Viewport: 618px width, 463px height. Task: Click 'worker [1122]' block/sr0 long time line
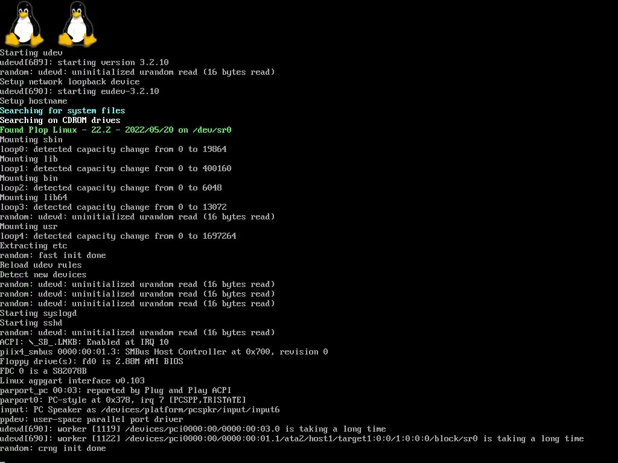pos(292,439)
